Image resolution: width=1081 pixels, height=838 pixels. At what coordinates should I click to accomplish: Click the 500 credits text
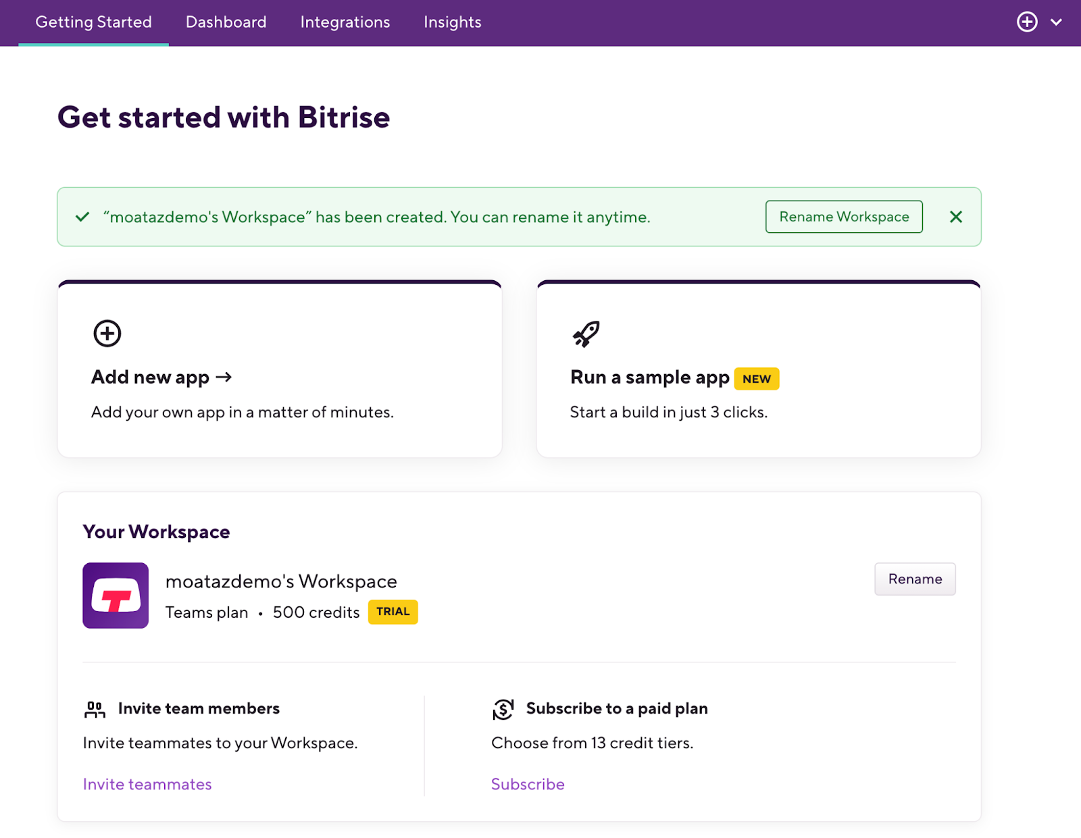pyautogui.click(x=316, y=612)
